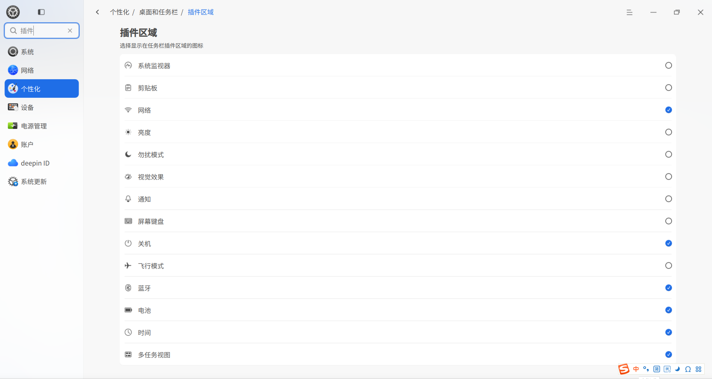
Task: Open the Sogou toolbox grid icon
Action: click(699, 369)
